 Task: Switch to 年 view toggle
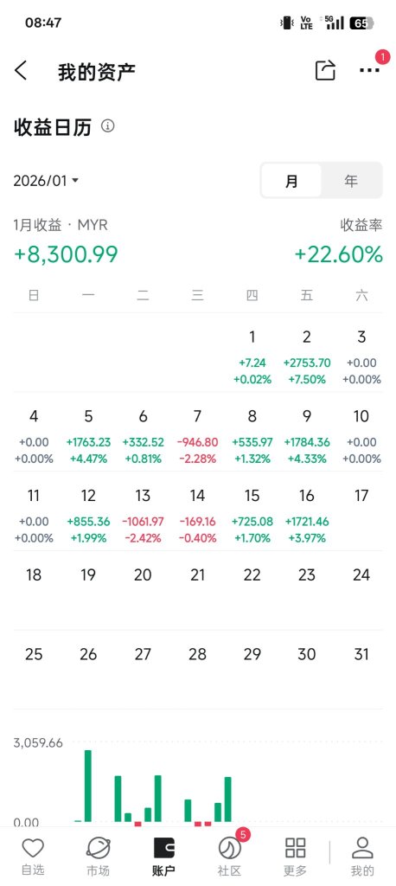point(351,181)
